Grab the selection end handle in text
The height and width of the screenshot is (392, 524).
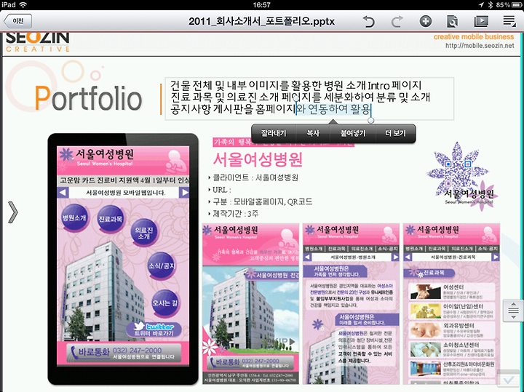click(x=371, y=120)
